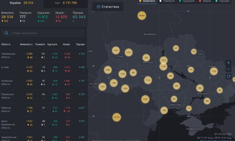Click the 488 map bubble

[207, 101]
